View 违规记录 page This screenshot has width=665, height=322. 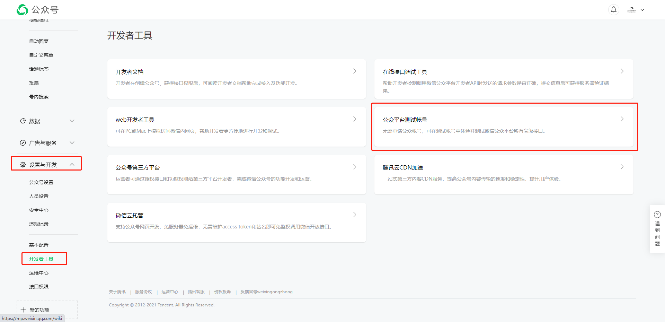39,224
